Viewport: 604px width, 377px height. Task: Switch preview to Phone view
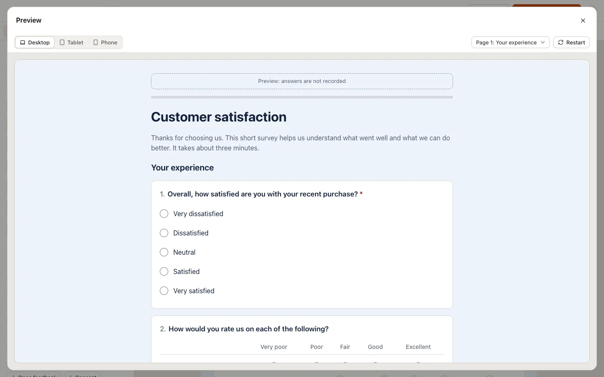point(105,42)
